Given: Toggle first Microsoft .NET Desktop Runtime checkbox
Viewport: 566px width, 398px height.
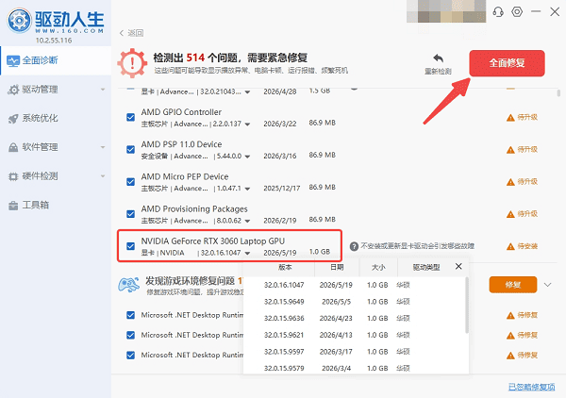Looking at the screenshot, I should pos(131,315).
